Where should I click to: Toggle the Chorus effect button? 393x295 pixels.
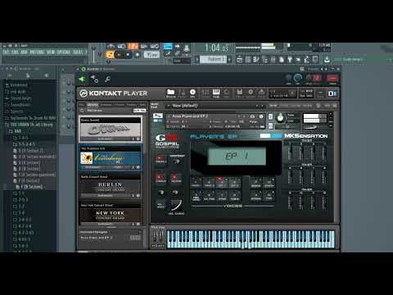pos(160,178)
